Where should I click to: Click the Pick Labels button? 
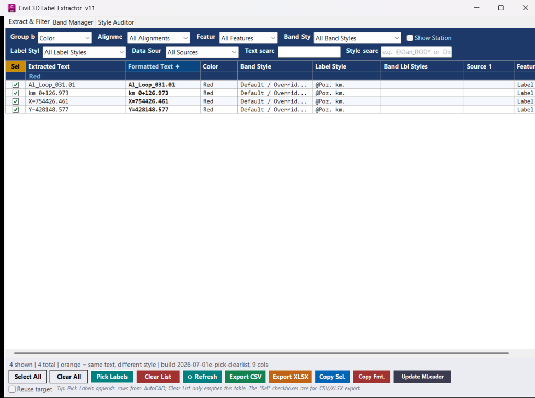tap(112, 377)
